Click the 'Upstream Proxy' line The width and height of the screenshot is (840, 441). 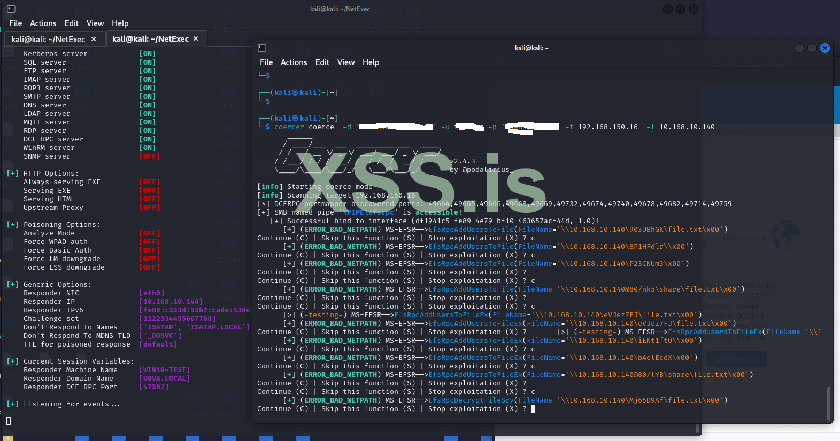pyautogui.click(x=53, y=208)
